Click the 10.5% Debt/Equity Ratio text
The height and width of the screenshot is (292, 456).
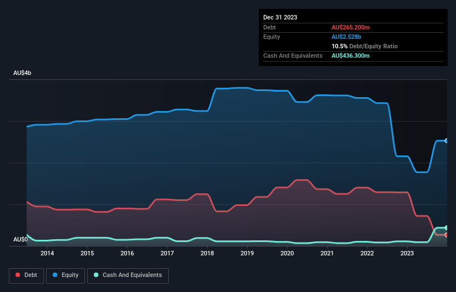364,46
